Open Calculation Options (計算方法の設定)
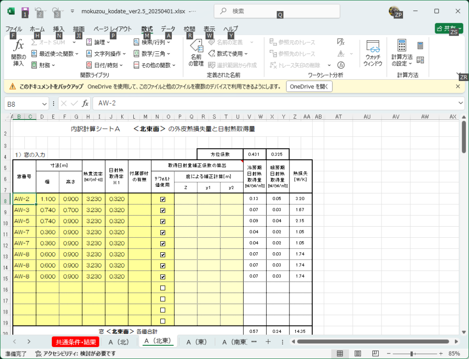 point(402,53)
